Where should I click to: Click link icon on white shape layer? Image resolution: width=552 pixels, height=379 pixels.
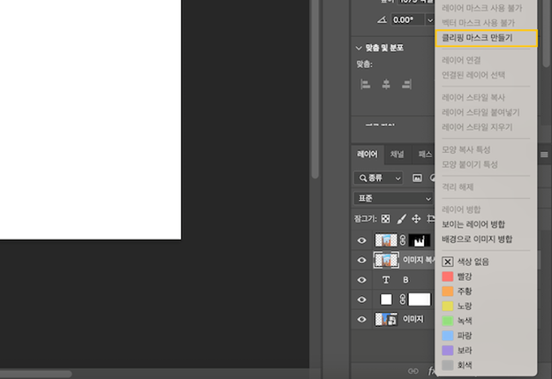pyautogui.click(x=403, y=299)
